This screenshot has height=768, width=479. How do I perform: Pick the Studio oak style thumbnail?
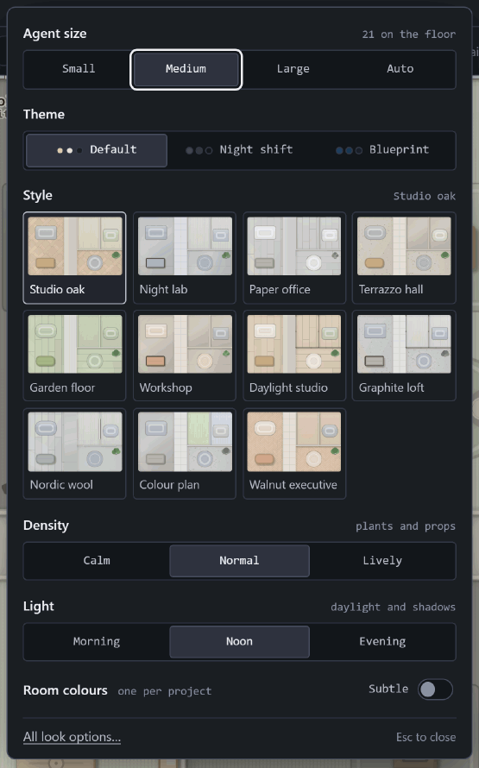74,258
